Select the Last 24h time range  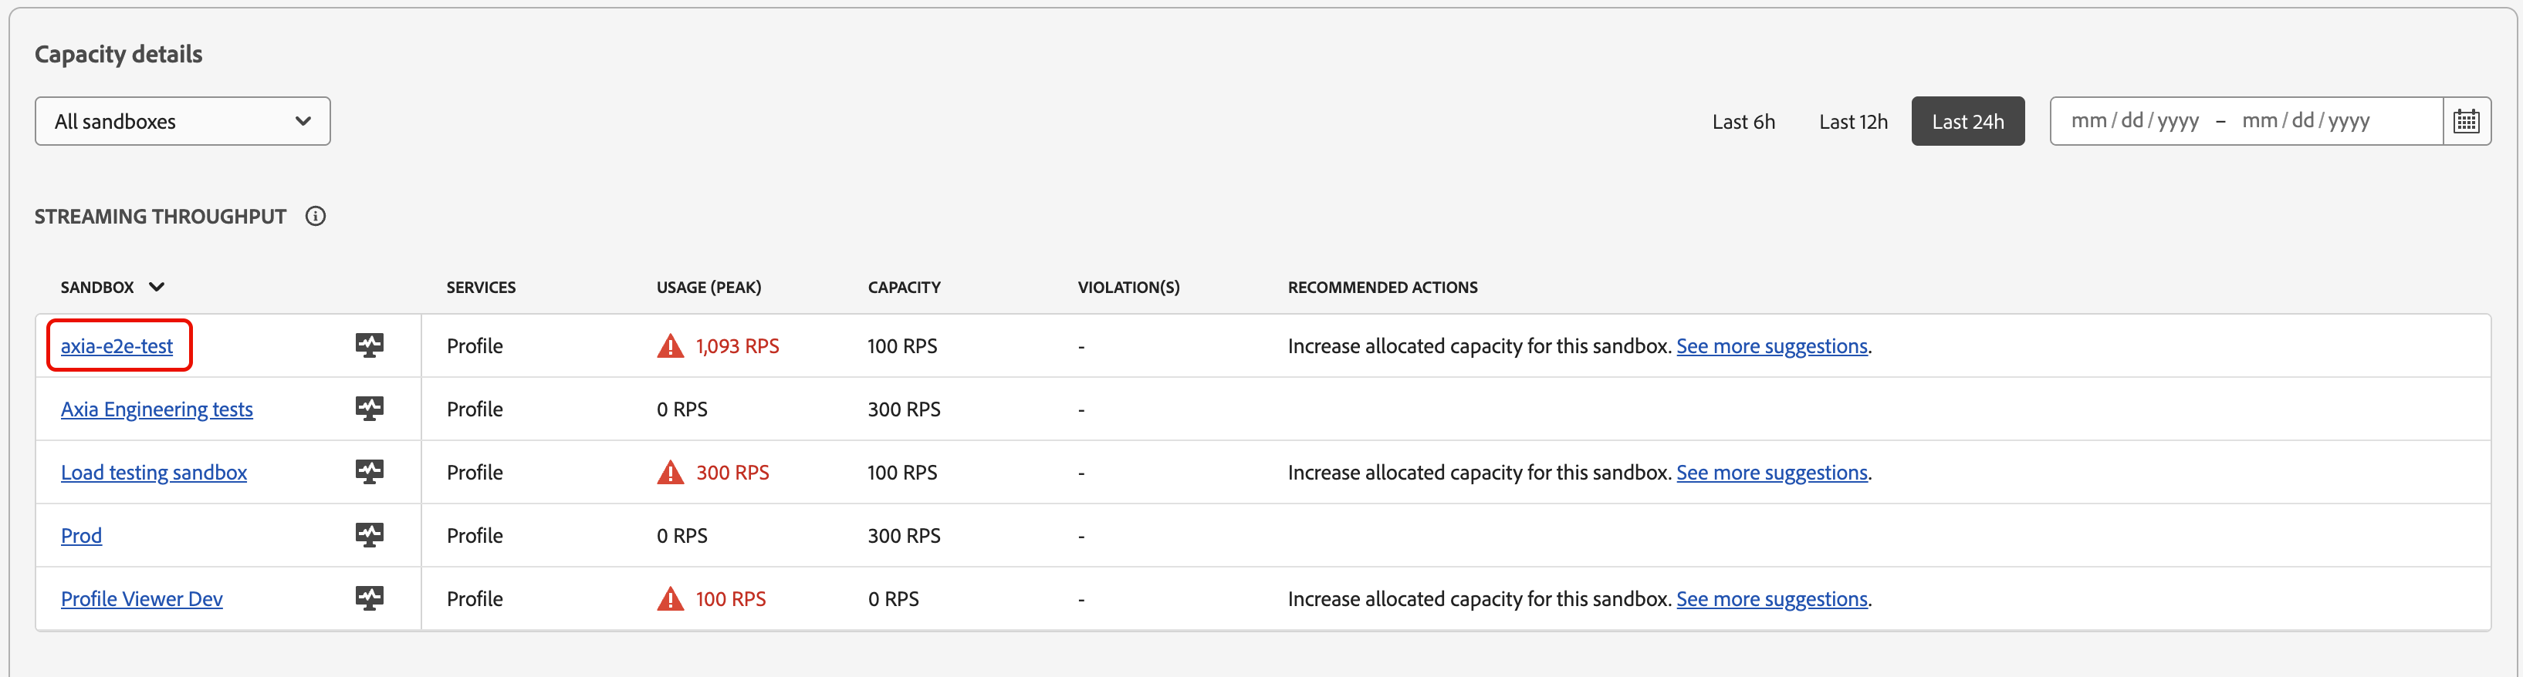(x=1967, y=123)
